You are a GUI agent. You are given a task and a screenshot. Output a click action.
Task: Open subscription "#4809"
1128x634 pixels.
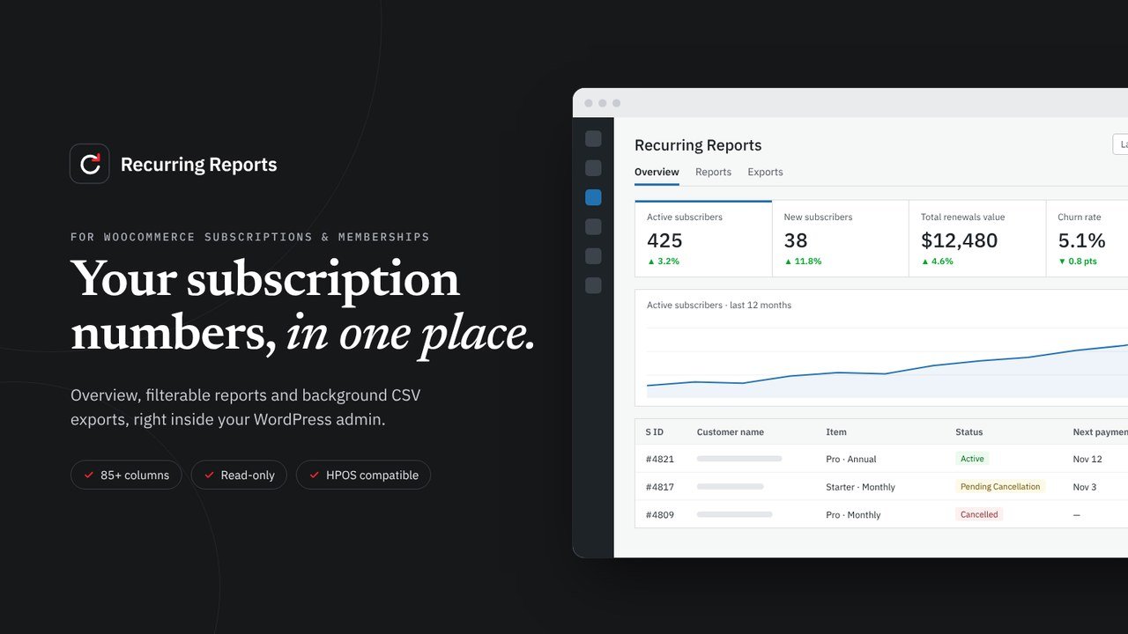tap(660, 515)
